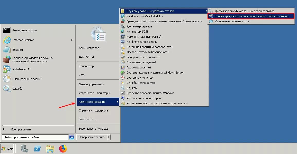
Task: Click Завершение сеанса button
Action: tap(92, 137)
